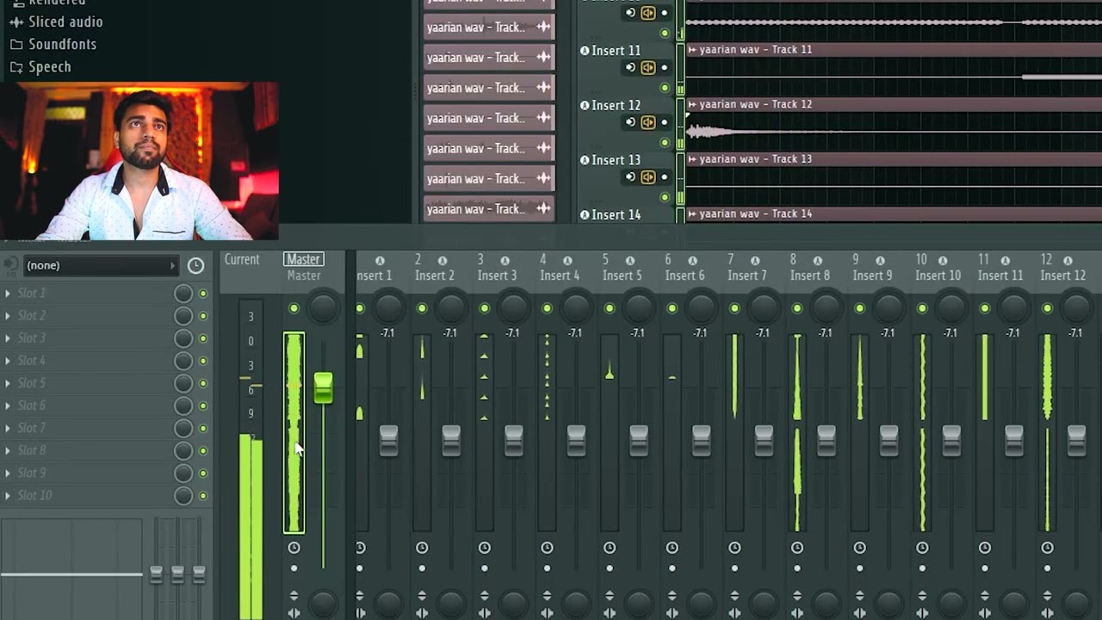Image resolution: width=1102 pixels, height=620 pixels.
Task: Invert polarity with Insert 7 up-down arrows
Action: (734, 596)
